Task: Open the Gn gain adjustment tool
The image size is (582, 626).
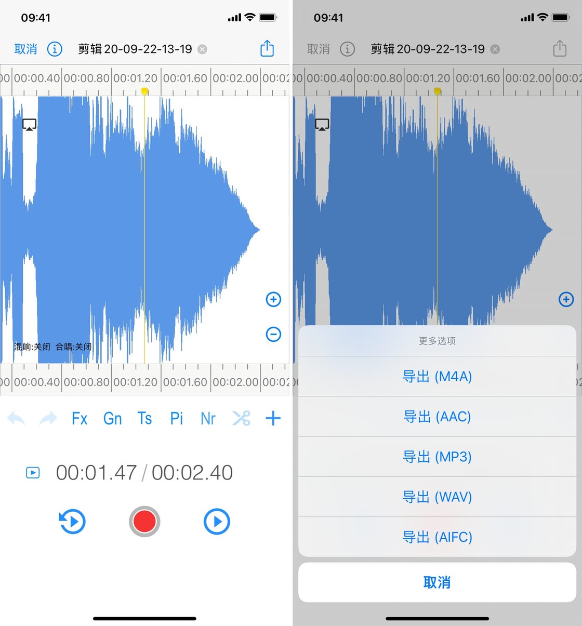Action: pos(112,418)
